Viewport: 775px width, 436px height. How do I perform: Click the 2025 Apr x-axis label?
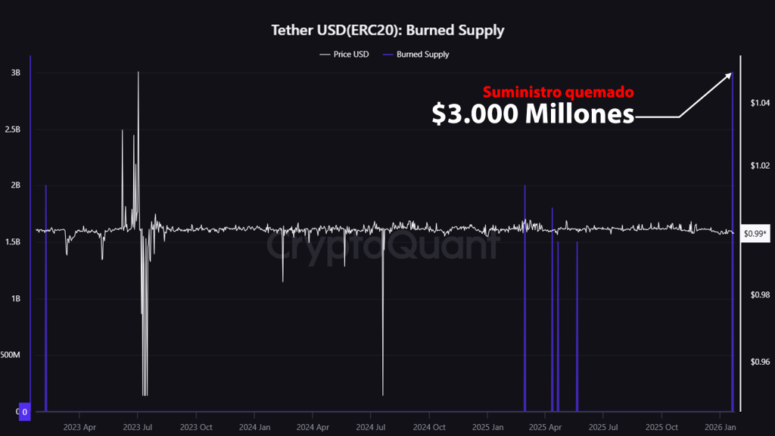click(545, 427)
